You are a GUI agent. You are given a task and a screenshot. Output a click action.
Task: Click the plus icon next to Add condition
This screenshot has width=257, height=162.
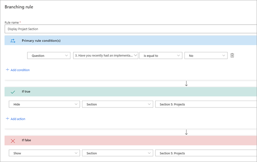(x=7, y=70)
